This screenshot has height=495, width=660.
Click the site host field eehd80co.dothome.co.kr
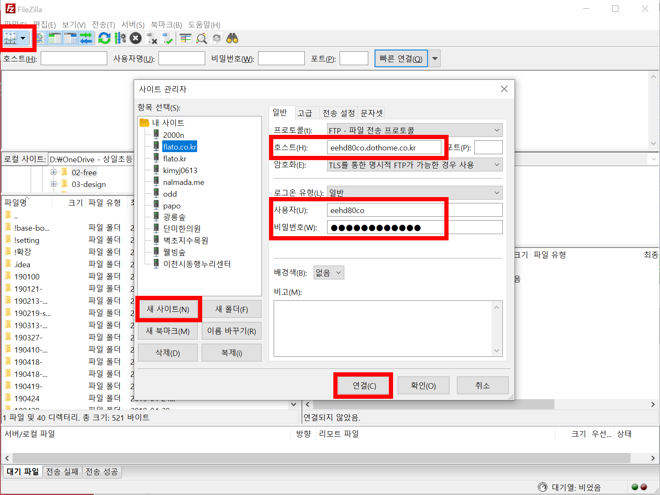384,147
